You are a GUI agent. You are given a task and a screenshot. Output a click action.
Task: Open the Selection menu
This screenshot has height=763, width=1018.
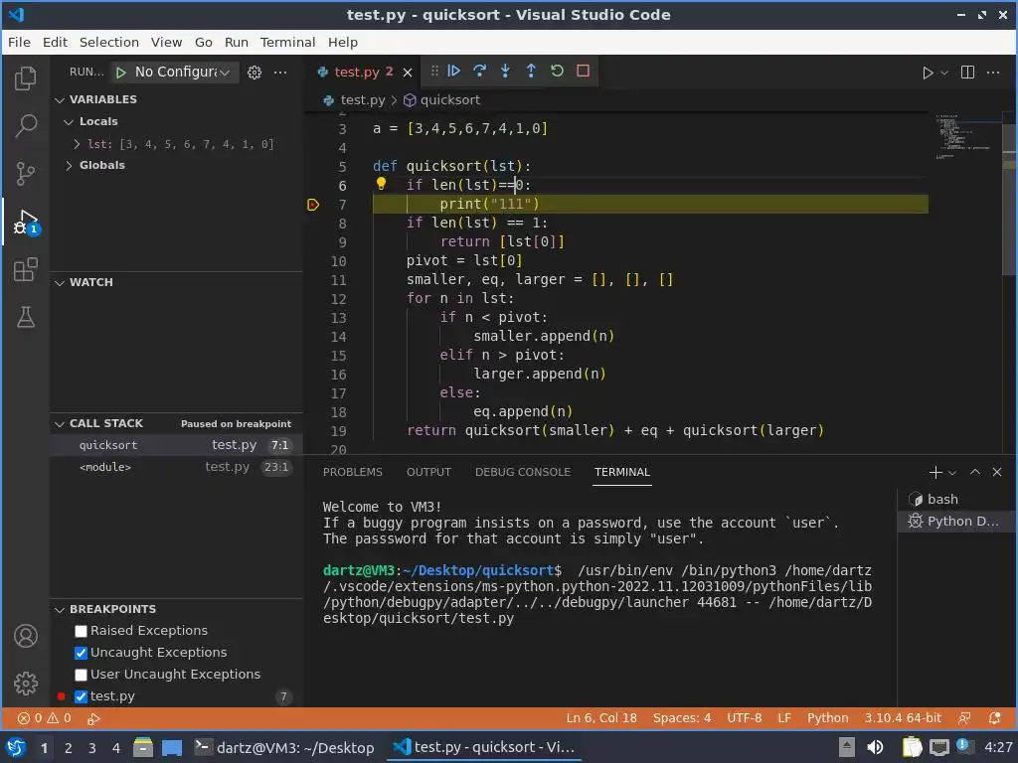point(109,42)
